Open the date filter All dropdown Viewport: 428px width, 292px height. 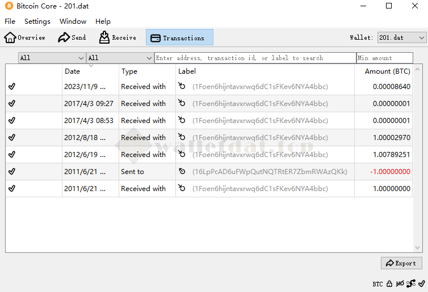(x=52, y=58)
